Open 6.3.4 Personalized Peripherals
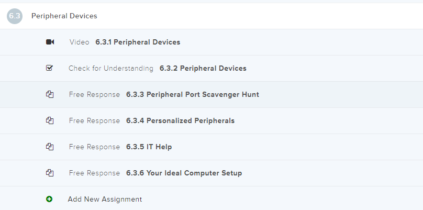 coord(180,120)
